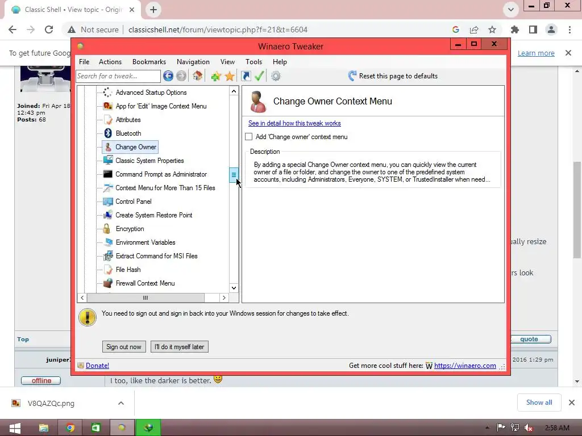Screen dimensions: 582x436
Task: Click the muted volume tray icon
Action: [x=529, y=428]
